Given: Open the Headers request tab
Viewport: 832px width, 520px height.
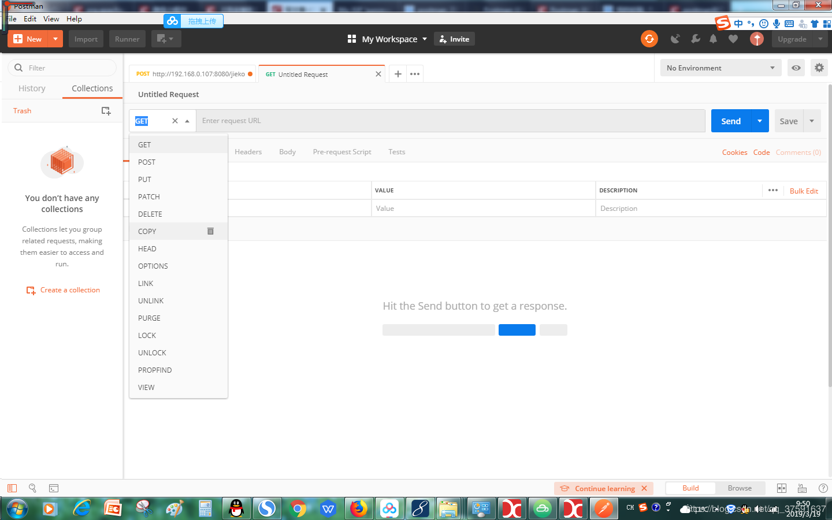Looking at the screenshot, I should 248,152.
